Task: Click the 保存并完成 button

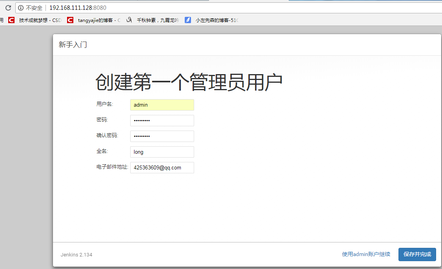Action: click(x=417, y=254)
